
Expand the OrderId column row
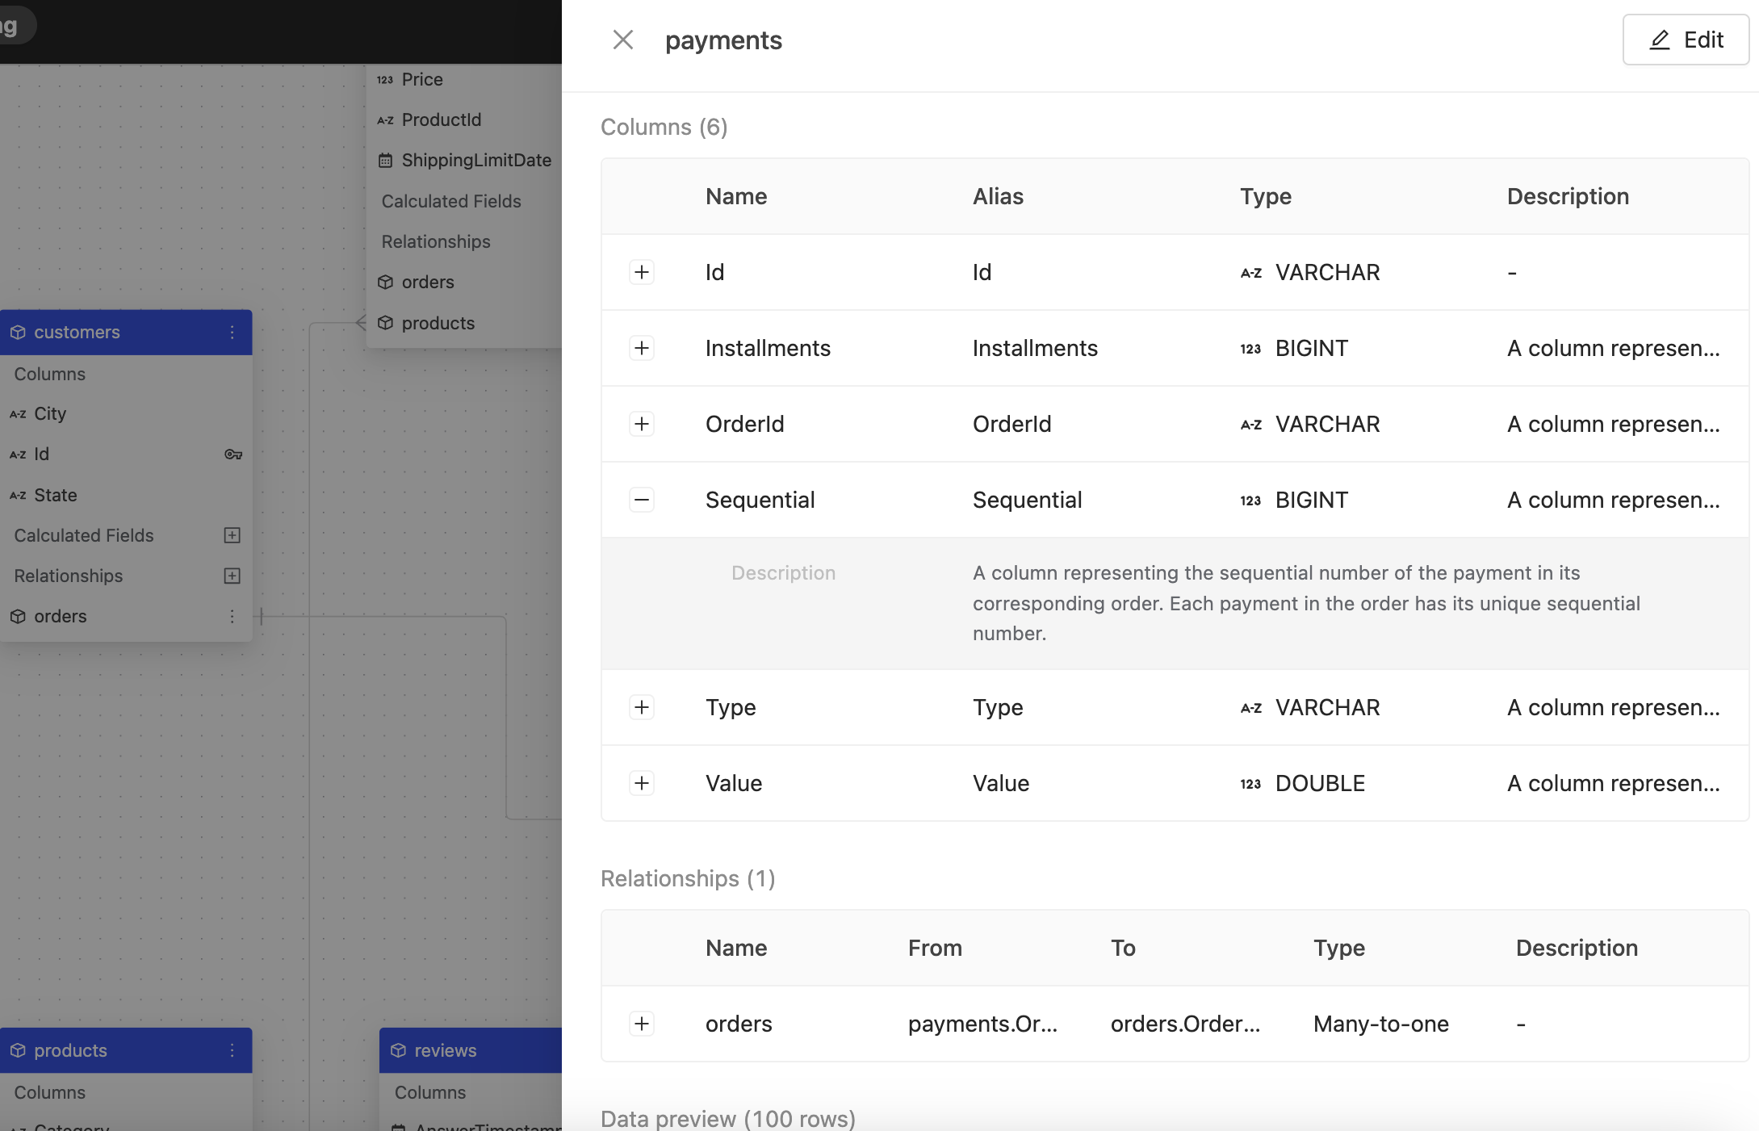click(x=642, y=424)
